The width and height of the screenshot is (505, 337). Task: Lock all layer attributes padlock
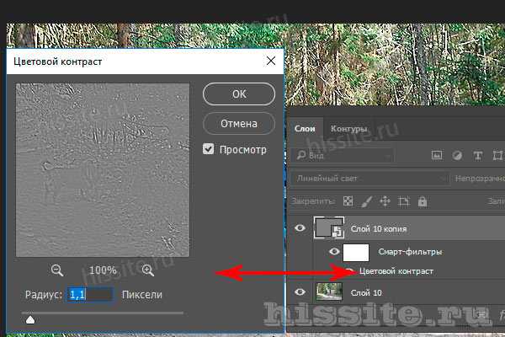[x=422, y=201]
